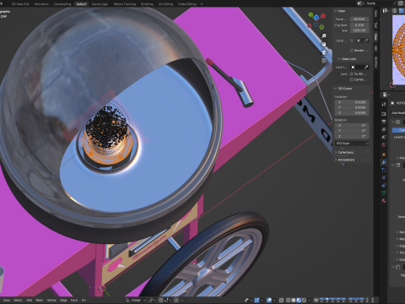
Task: Select Solid viewport shading mode
Action: [294, 300]
